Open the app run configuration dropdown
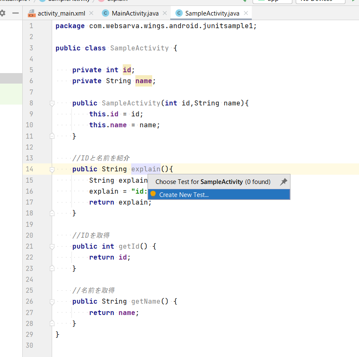 pyautogui.click(x=272, y=1)
